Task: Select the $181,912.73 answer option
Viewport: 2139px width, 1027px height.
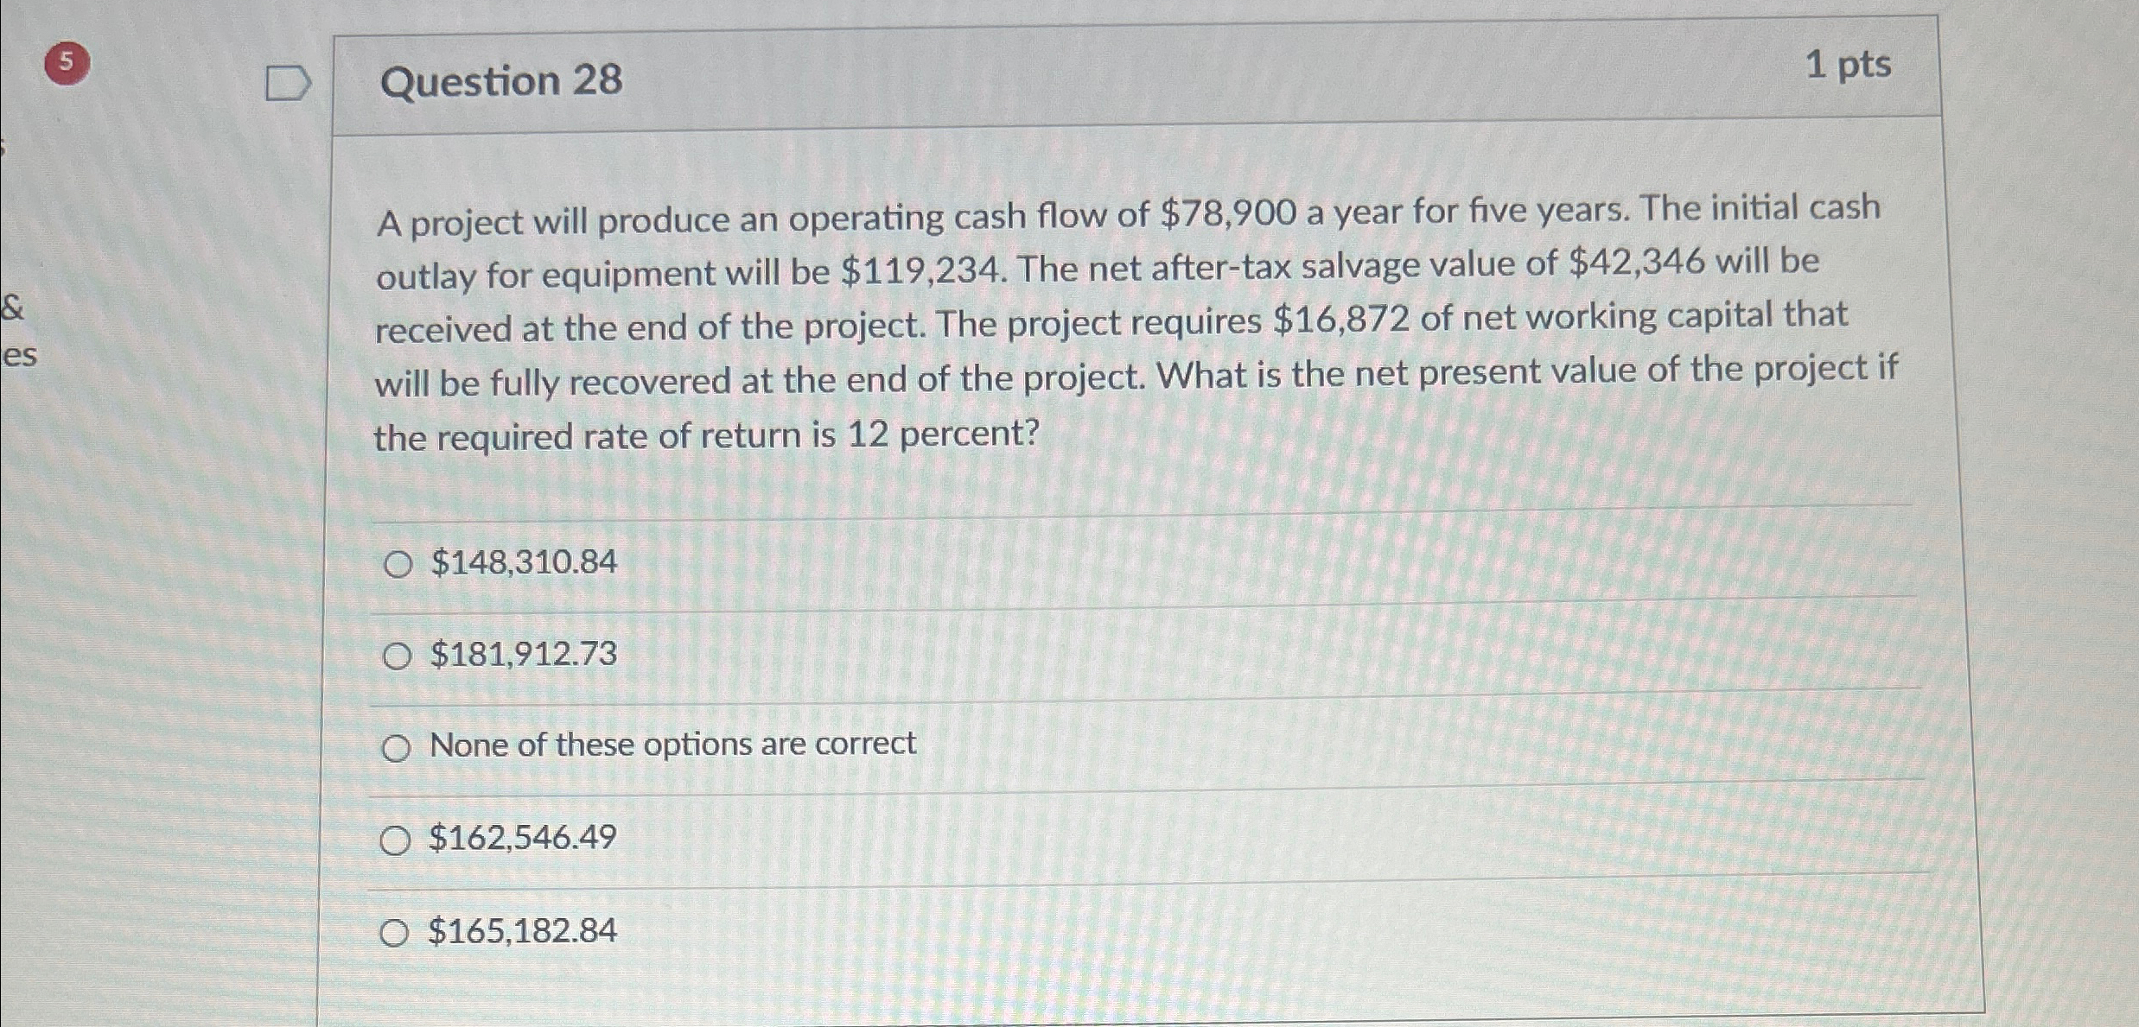Action: (522, 656)
